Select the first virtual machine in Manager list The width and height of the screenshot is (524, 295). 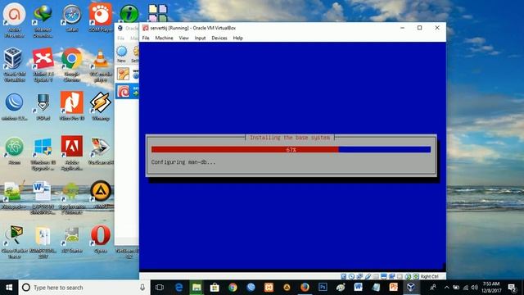[x=128, y=74]
